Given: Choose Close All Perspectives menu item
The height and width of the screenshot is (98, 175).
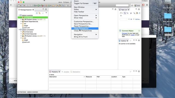Looking at the screenshot, I should 85,31.
